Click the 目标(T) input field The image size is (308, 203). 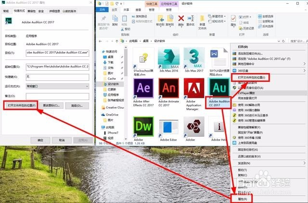[x=57, y=53]
